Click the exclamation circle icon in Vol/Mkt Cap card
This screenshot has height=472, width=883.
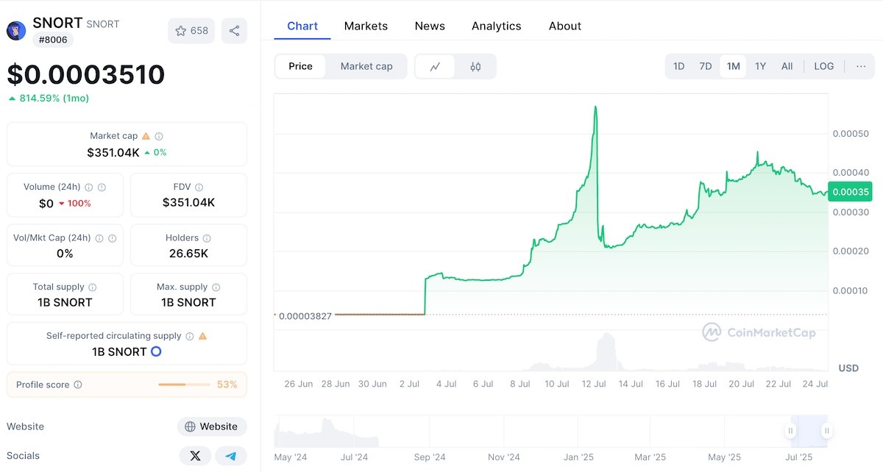point(112,238)
